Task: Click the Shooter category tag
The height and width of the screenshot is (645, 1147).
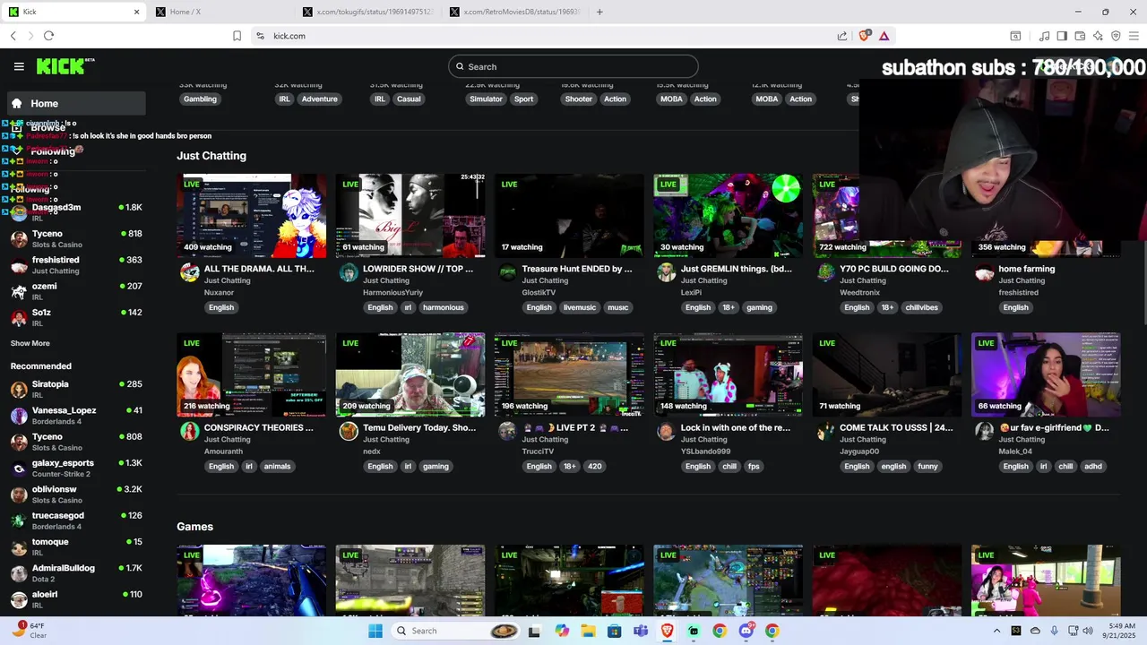Action: 579,99
